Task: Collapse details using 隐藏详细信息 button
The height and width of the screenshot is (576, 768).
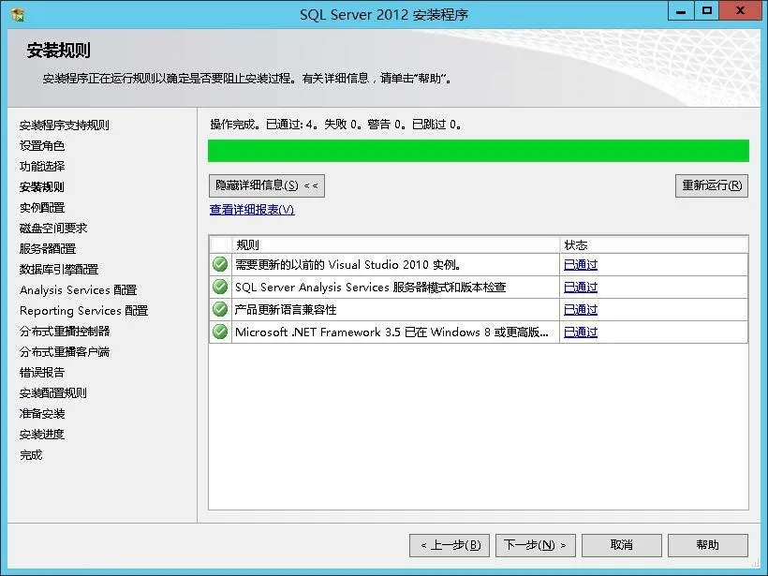Action: tap(265, 185)
